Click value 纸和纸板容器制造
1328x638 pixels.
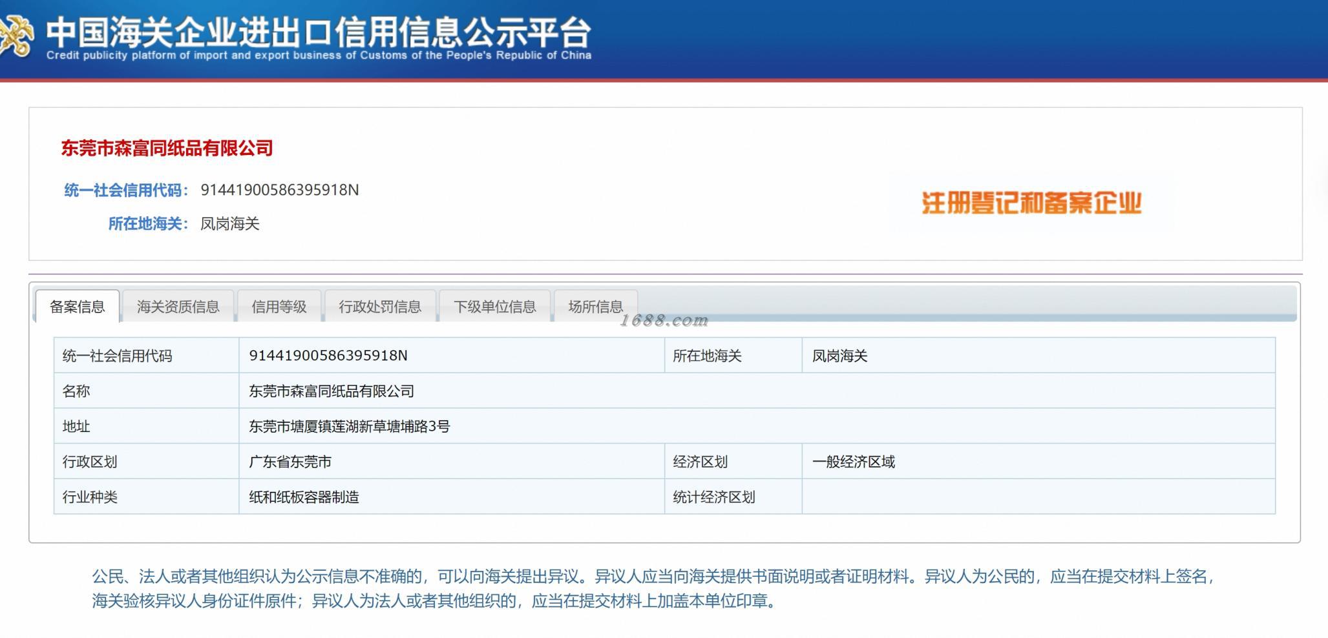[304, 497]
